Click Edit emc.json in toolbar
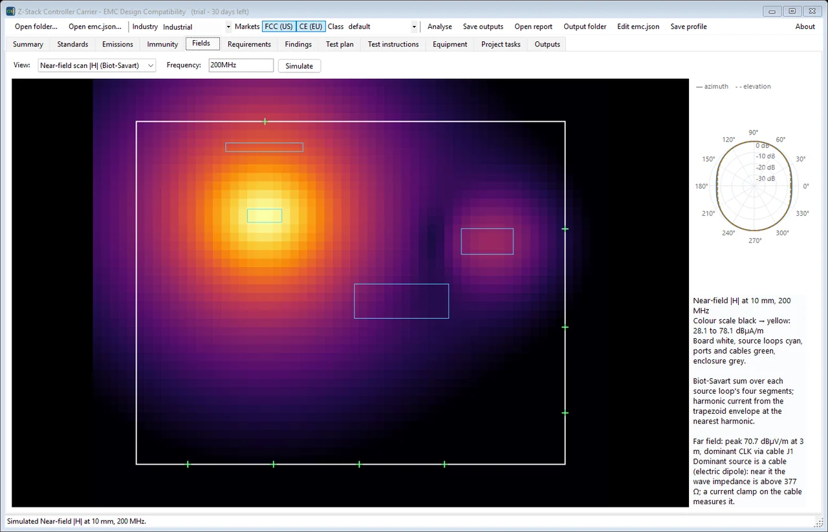The image size is (828, 532). tap(638, 27)
